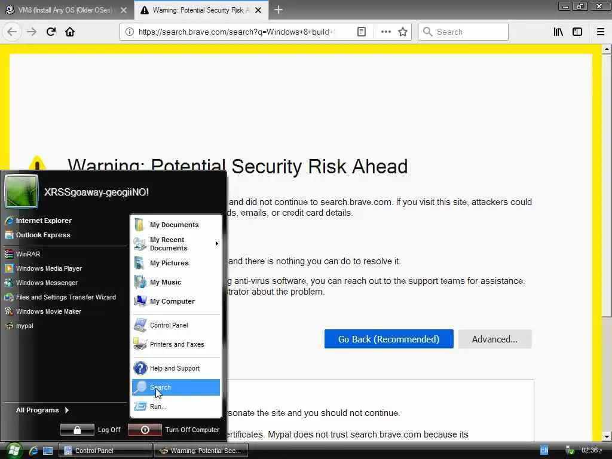Select the Warning Potential Security Risk tab
612x459 pixels.
click(x=201, y=10)
